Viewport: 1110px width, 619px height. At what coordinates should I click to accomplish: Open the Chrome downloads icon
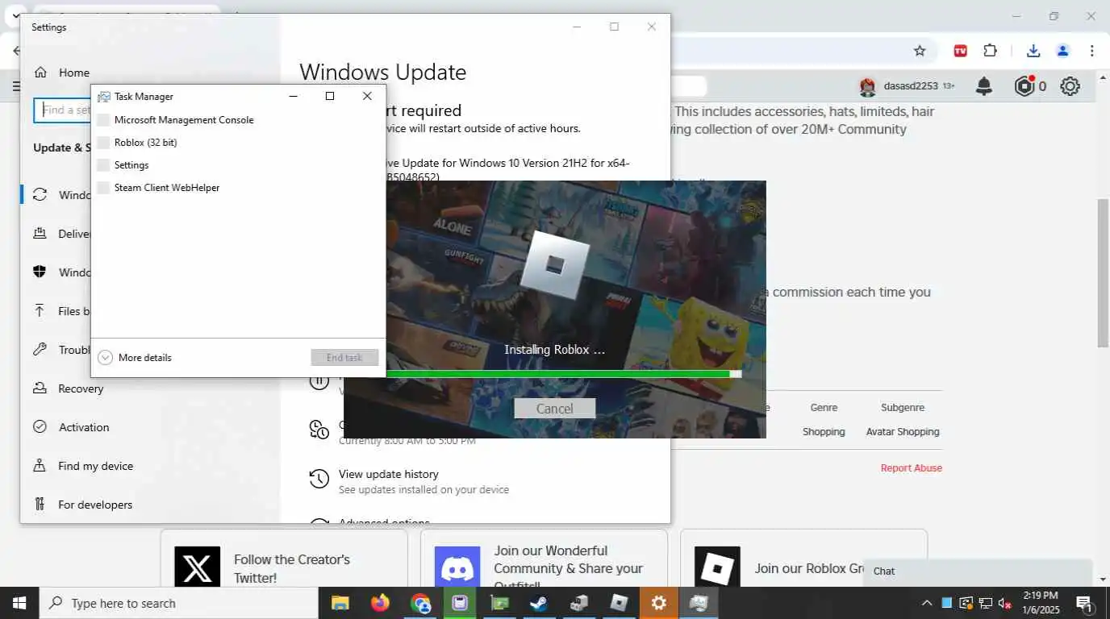click(1033, 51)
